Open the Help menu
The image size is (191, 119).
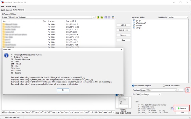[14, 7]
